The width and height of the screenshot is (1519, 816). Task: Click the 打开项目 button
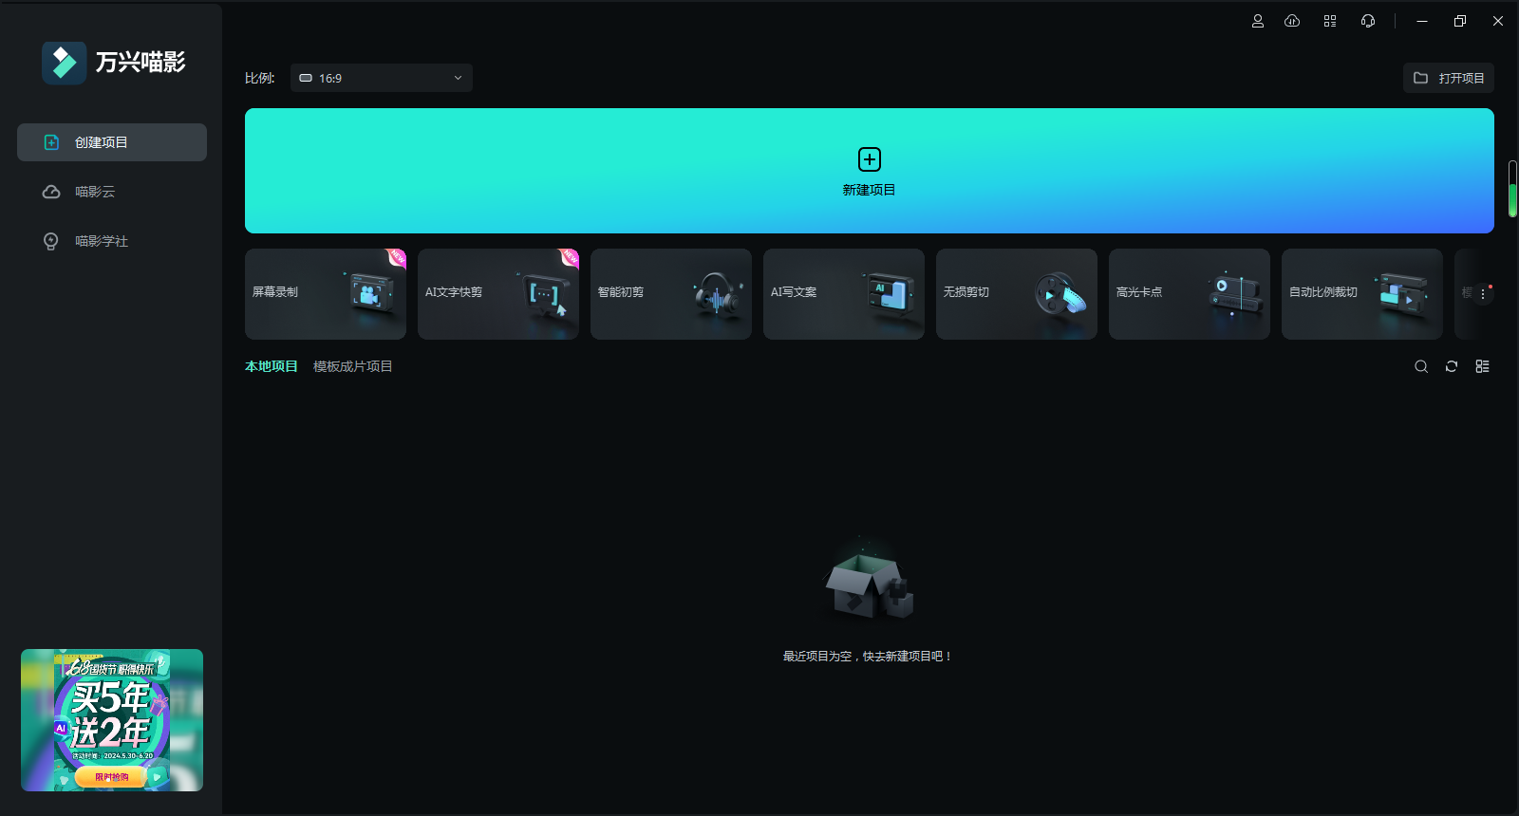coord(1449,78)
